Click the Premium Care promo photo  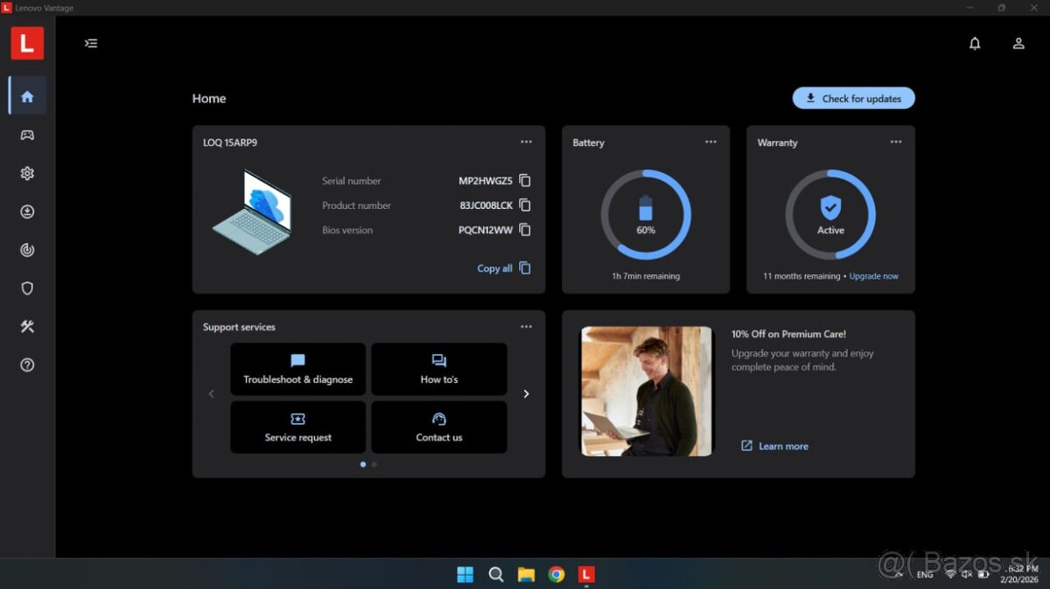coord(646,391)
